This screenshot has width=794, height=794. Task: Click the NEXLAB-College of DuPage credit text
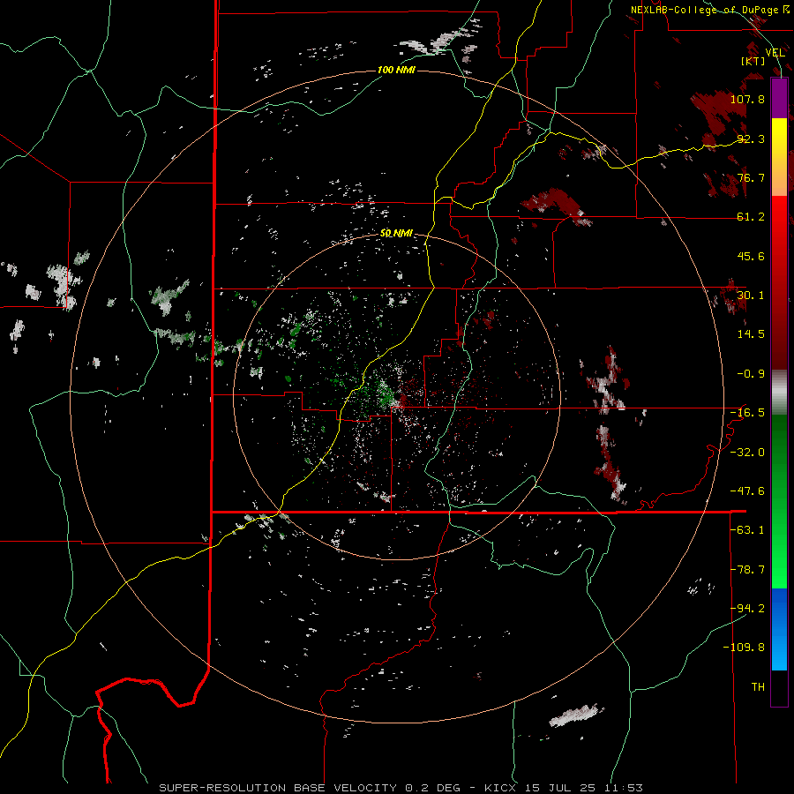pos(706,10)
